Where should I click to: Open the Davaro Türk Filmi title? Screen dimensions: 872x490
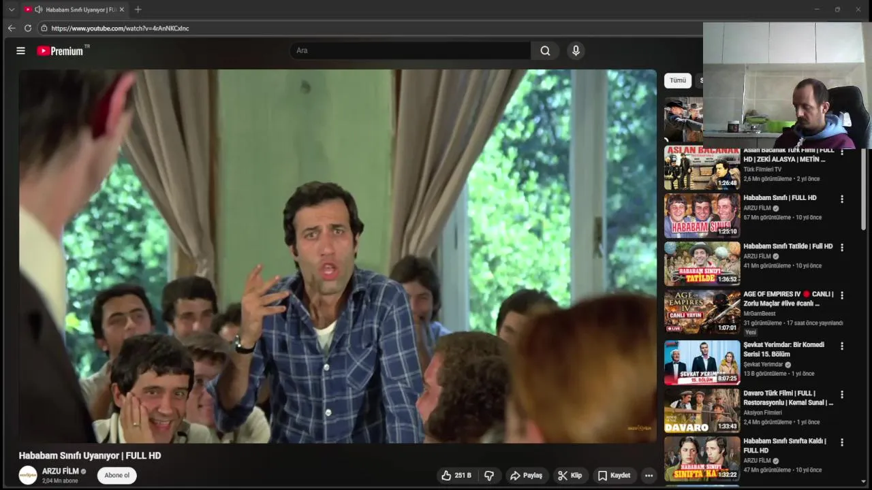788,397
